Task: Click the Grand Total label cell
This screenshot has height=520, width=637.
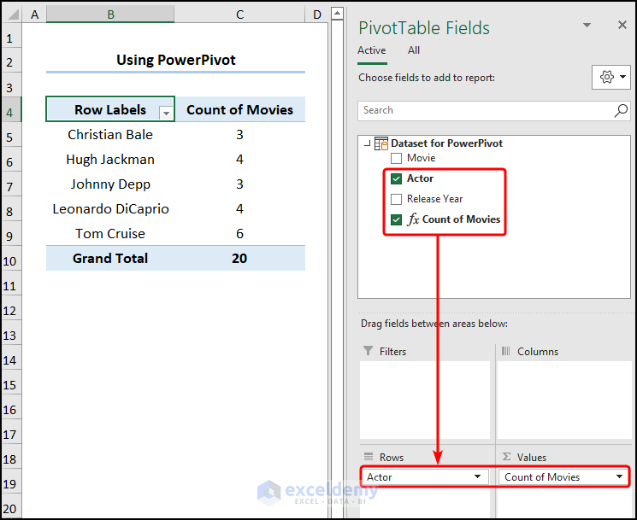Action: 110,259
